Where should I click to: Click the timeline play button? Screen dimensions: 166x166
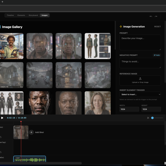pos(2,118)
